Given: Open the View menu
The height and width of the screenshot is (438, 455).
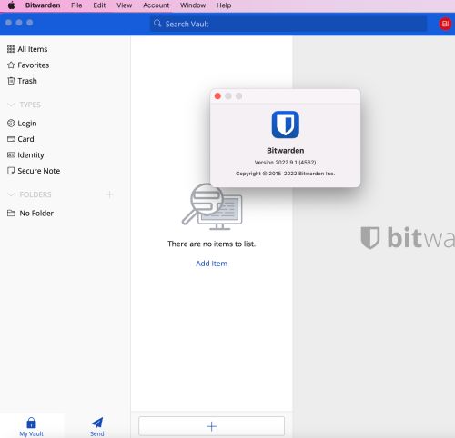Looking at the screenshot, I should pos(124,5).
